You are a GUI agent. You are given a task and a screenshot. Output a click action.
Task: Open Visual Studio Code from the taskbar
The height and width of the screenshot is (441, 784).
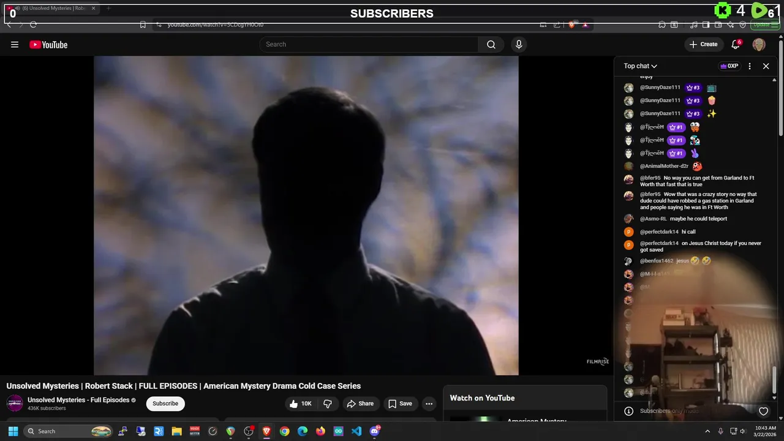tap(356, 431)
